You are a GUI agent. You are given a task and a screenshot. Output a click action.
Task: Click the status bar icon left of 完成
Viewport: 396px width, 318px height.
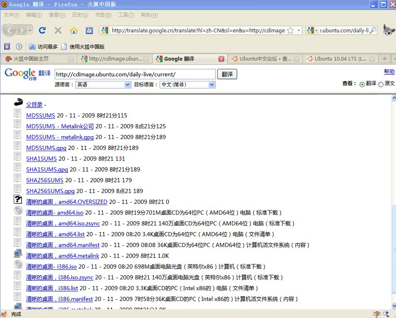(x=4, y=314)
